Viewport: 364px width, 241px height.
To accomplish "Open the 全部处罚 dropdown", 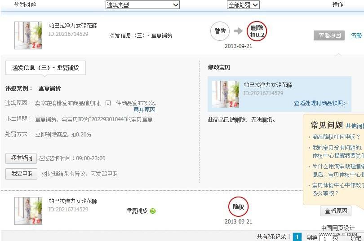I will coord(243,5).
